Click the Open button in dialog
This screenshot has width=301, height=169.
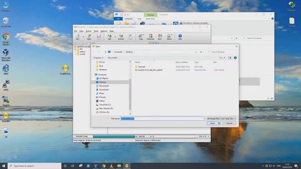coord(212,123)
